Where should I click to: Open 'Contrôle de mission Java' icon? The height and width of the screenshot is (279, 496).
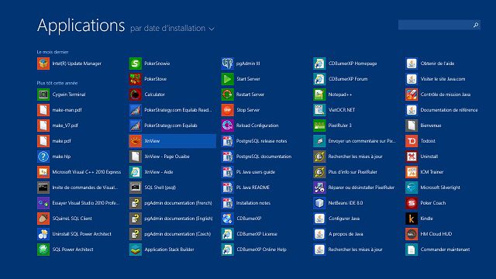(x=412, y=95)
